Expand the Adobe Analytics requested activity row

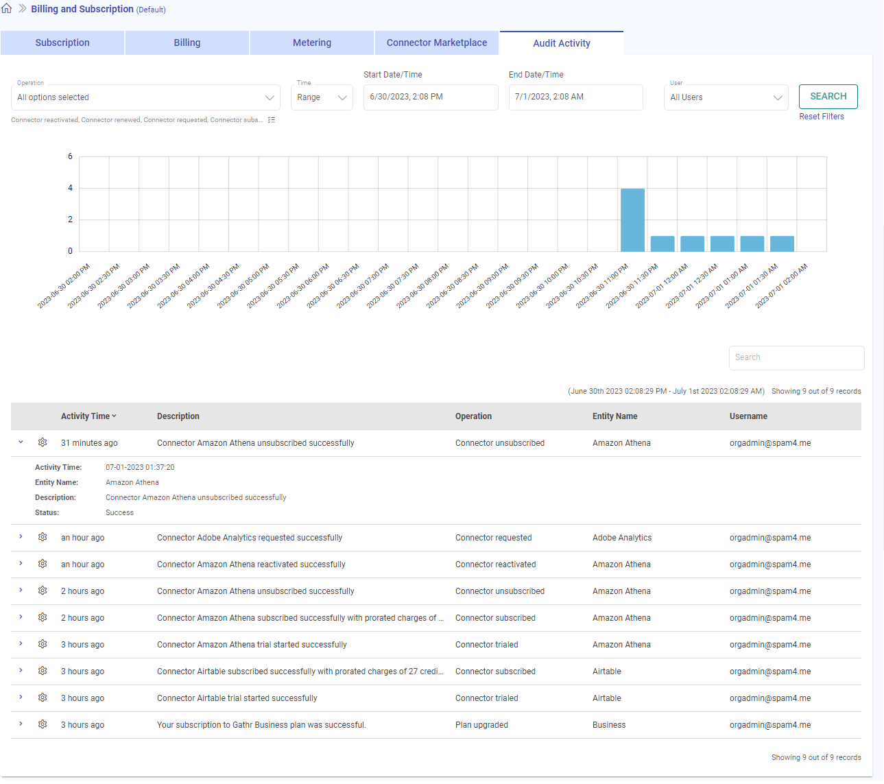21,537
